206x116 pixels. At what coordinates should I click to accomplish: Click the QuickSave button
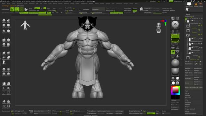pos(153,1)
